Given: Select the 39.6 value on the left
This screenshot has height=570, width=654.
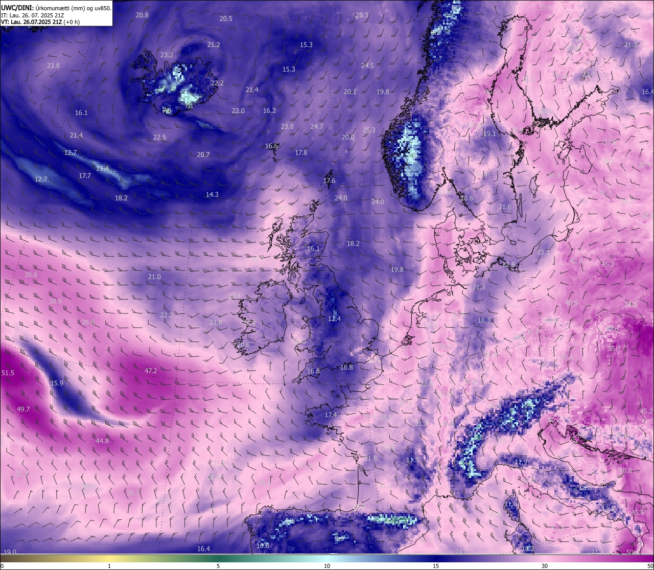Looking at the screenshot, I should pyautogui.click(x=31, y=275).
